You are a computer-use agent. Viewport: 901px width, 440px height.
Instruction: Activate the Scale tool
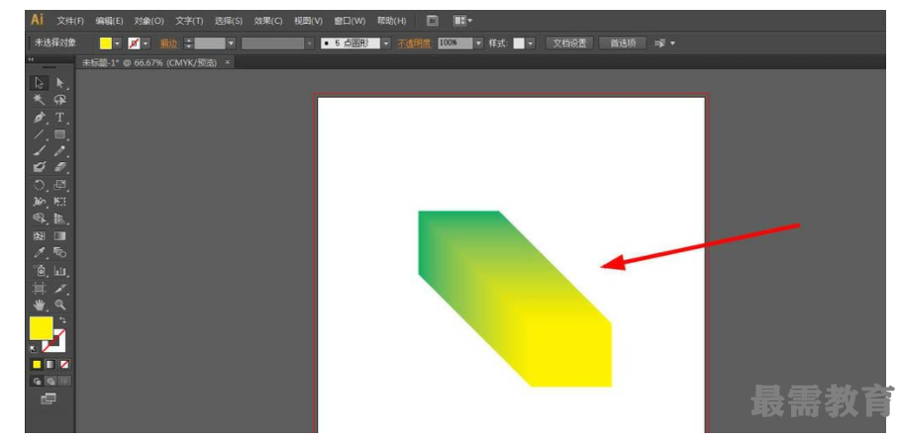click(x=60, y=185)
